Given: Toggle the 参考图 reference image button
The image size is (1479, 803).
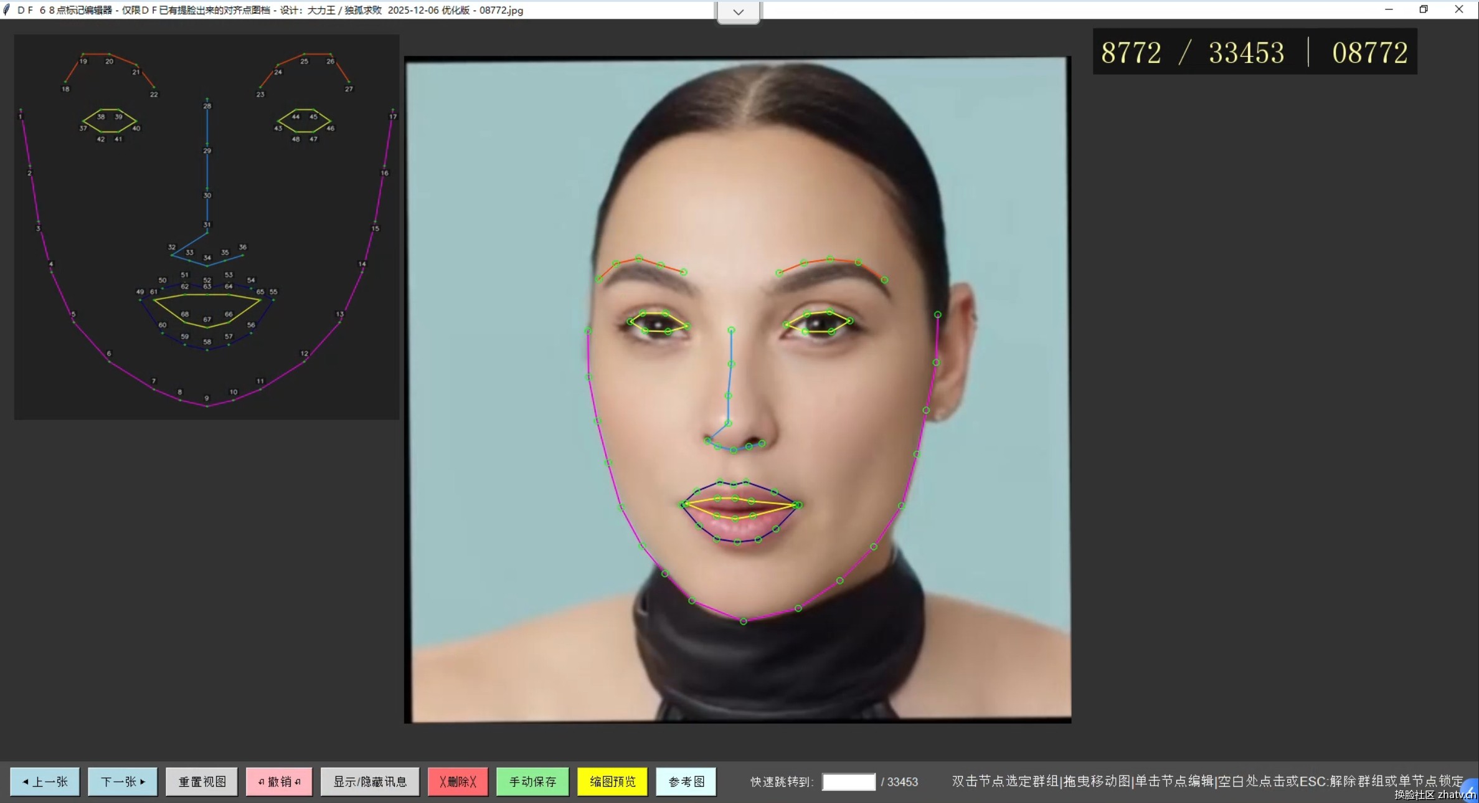Looking at the screenshot, I should 686,781.
